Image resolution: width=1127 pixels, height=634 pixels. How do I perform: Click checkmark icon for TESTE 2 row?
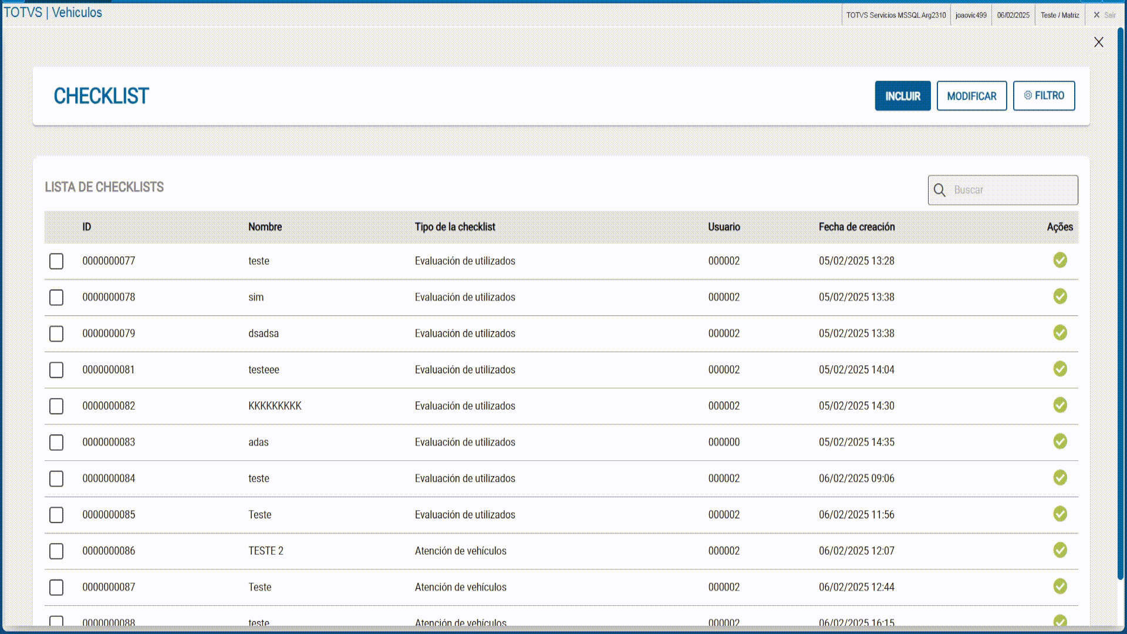pyautogui.click(x=1059, y=550)
